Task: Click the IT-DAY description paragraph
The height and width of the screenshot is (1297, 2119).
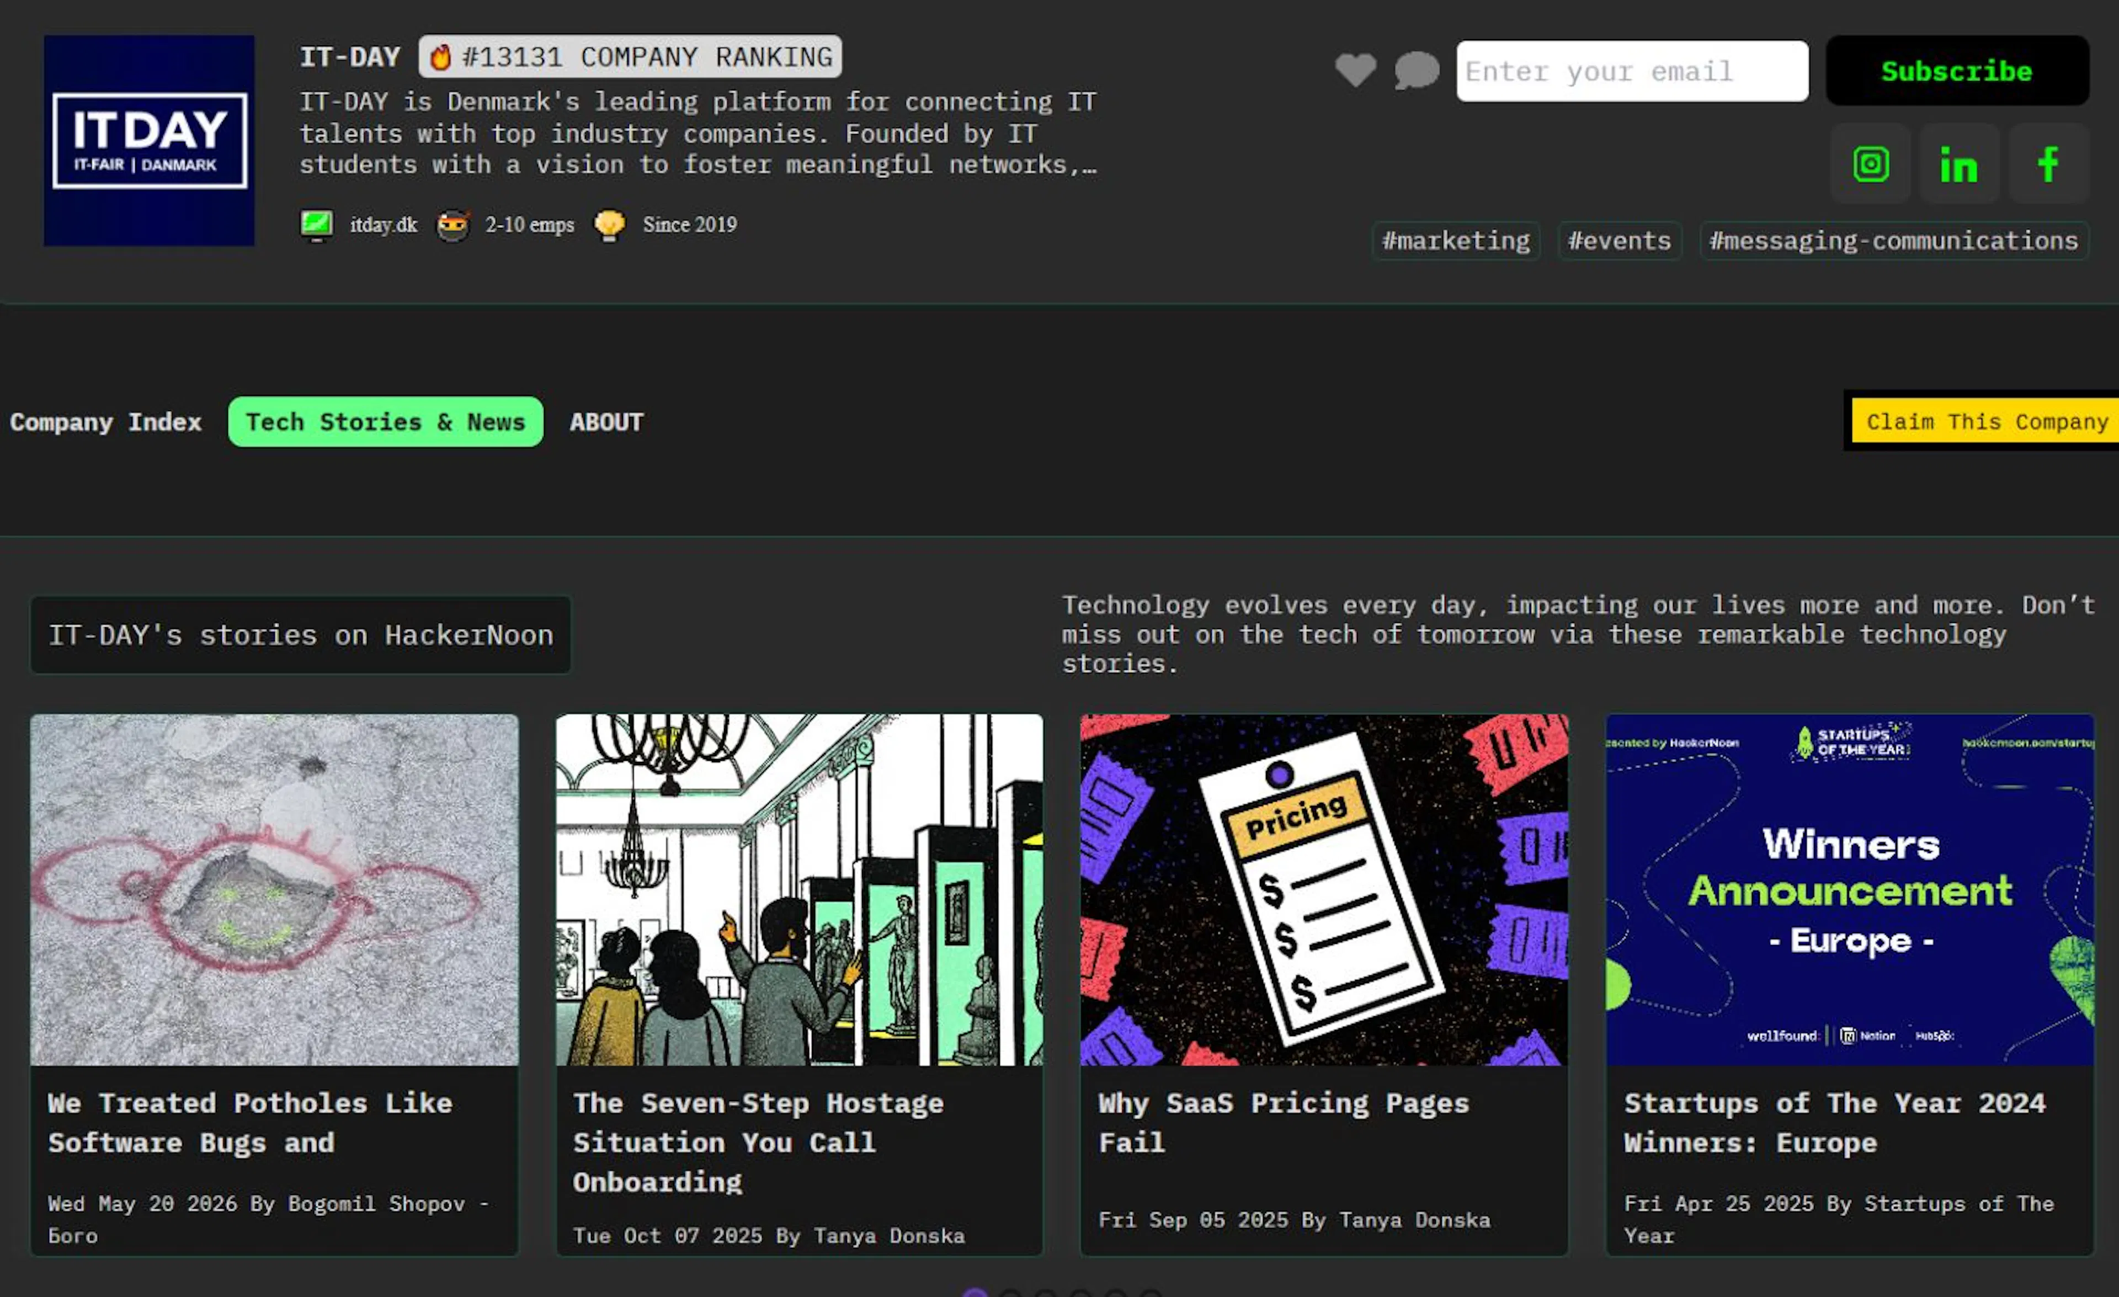Action: pos(698,133)
